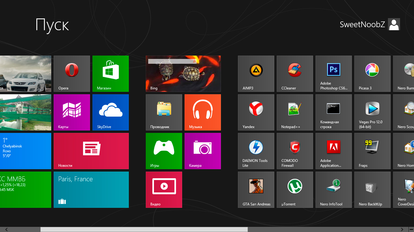
Task: Open Picasa 3 tile
Action: click(x=372, y=74)
